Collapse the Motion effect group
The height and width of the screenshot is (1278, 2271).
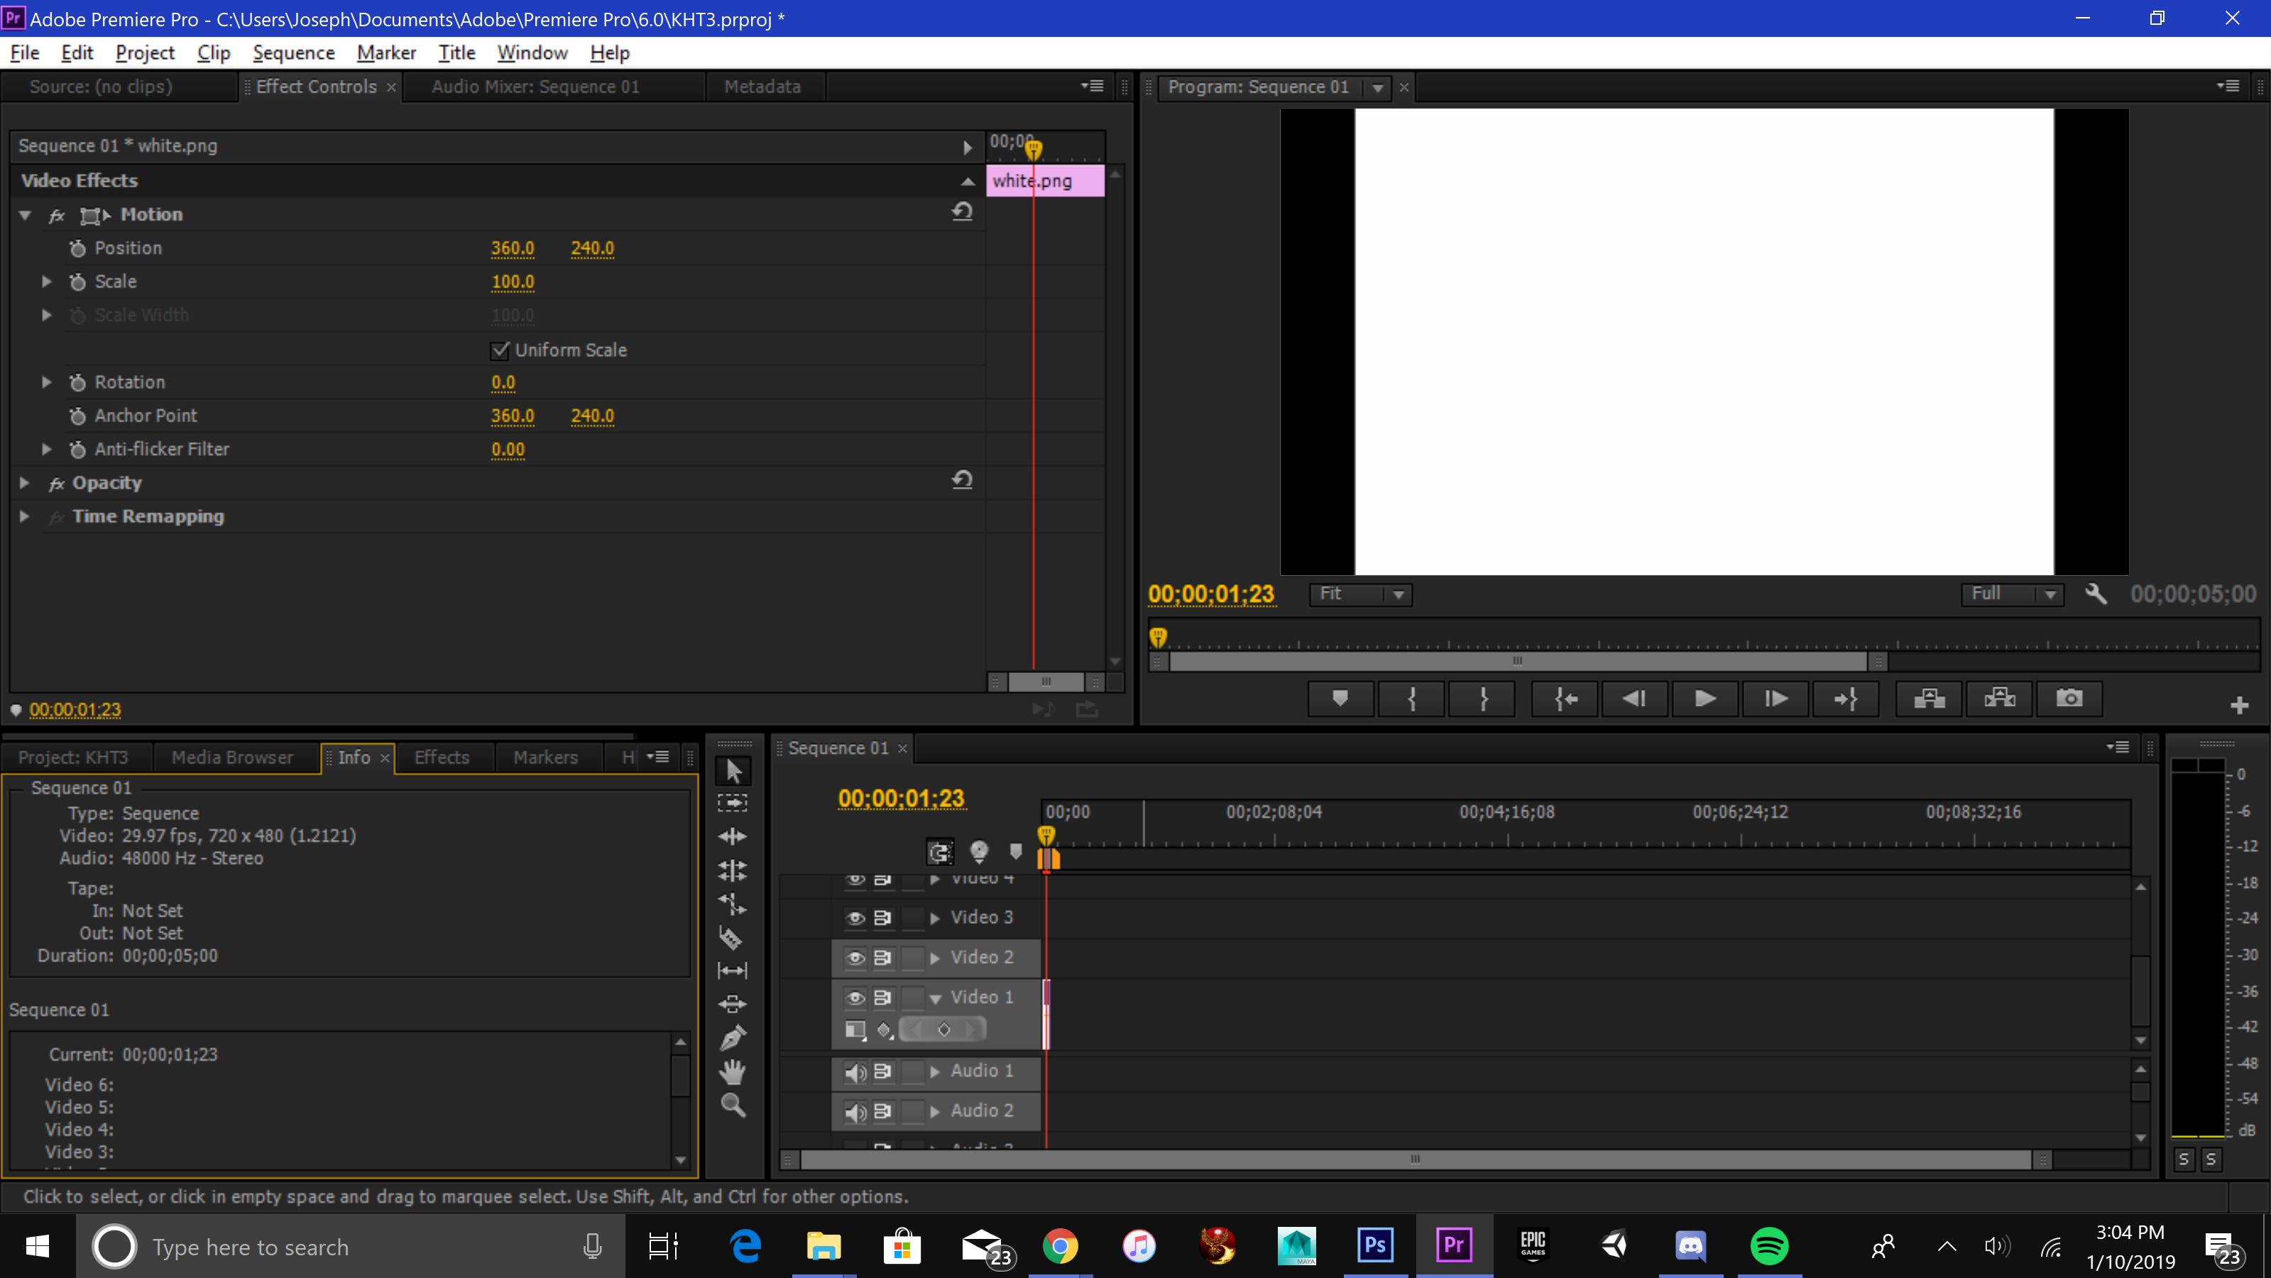tap(25, 215)
